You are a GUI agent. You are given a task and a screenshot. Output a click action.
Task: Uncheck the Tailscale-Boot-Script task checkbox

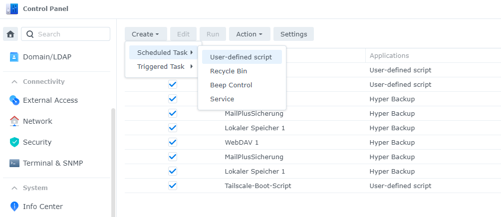173,186
